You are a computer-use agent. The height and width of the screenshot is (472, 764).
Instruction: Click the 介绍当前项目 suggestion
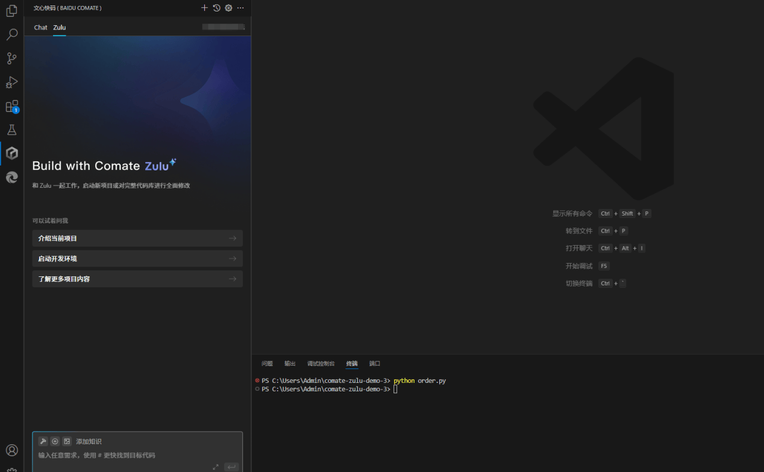tap(137, 238)
